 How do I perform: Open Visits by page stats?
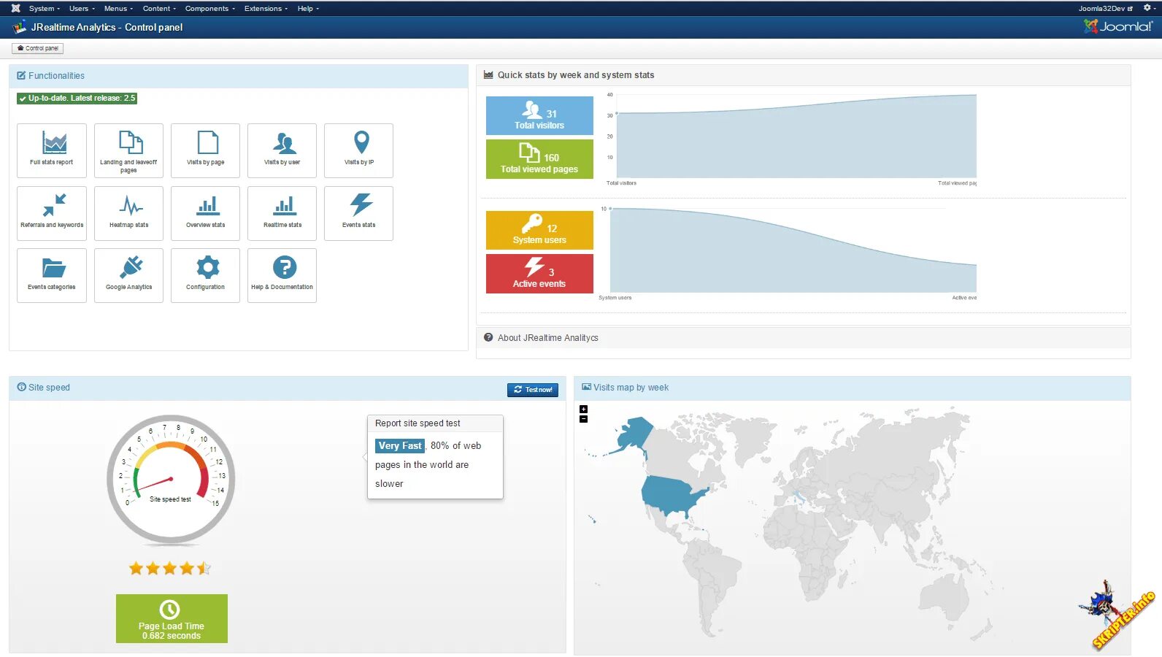pyautogui.click(x=205, y=150)
